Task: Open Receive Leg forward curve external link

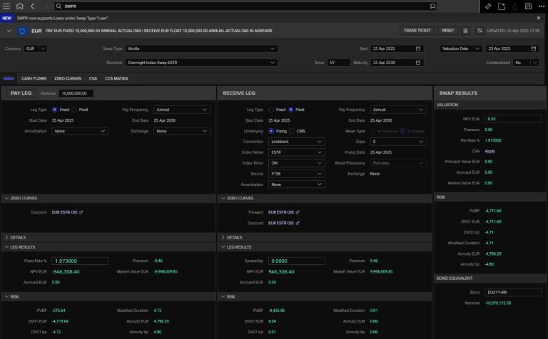Action: point(298,212)
